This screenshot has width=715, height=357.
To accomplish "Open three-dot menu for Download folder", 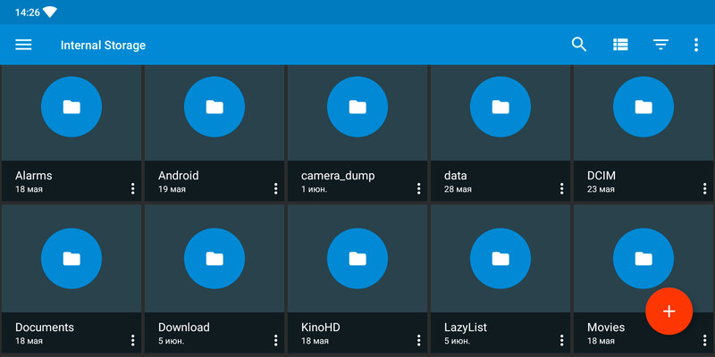I will 275,340.
